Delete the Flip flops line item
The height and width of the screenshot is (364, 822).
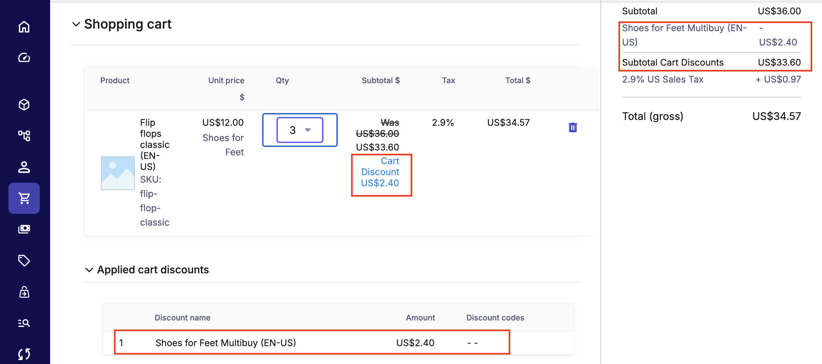click(573, 127)
